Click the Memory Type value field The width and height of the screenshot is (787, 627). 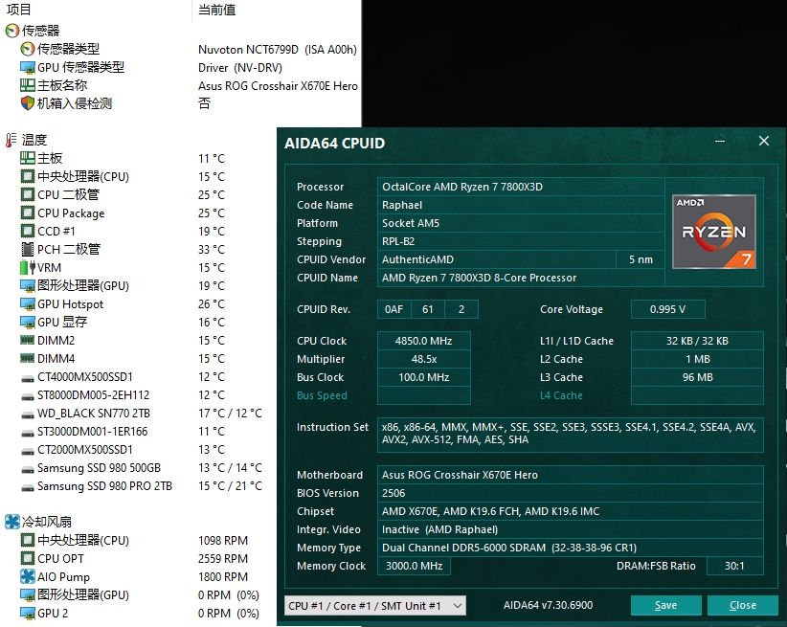571,548
